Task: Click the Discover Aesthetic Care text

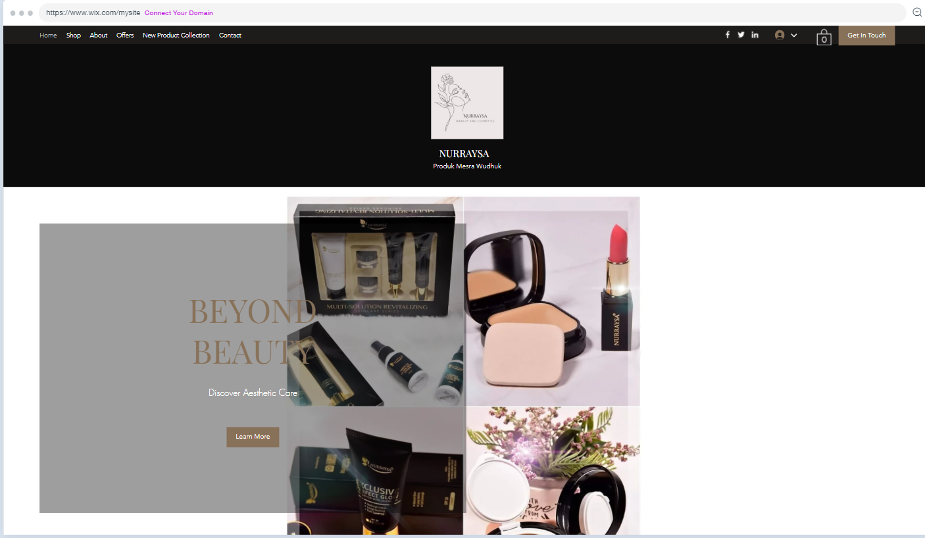Action: coord(253,393)
